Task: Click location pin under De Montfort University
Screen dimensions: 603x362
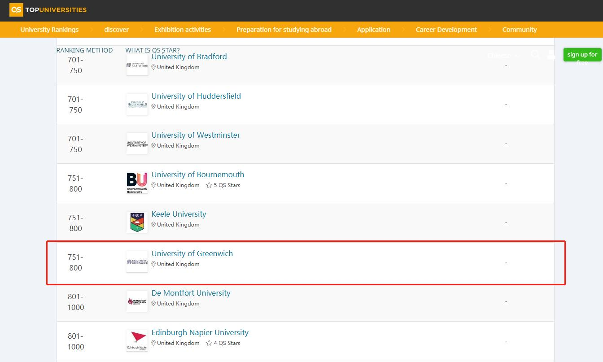Action: 153,304
